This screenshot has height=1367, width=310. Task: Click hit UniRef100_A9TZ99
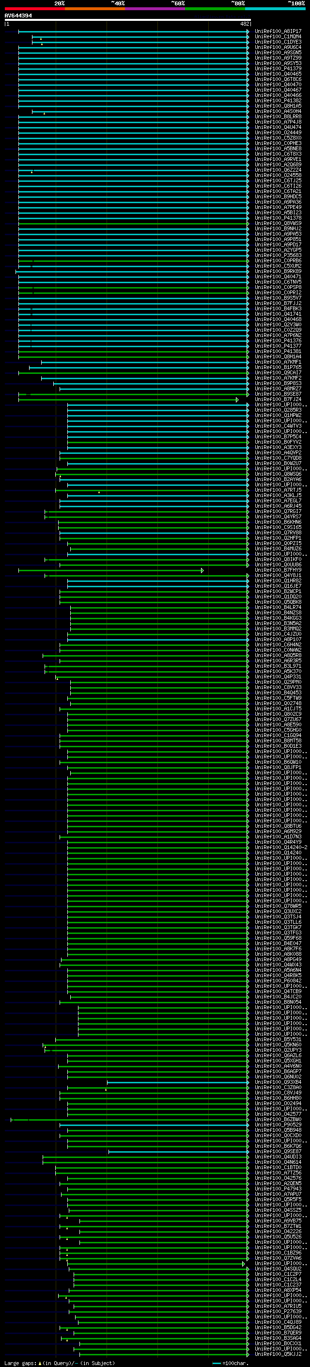(278, 58)
